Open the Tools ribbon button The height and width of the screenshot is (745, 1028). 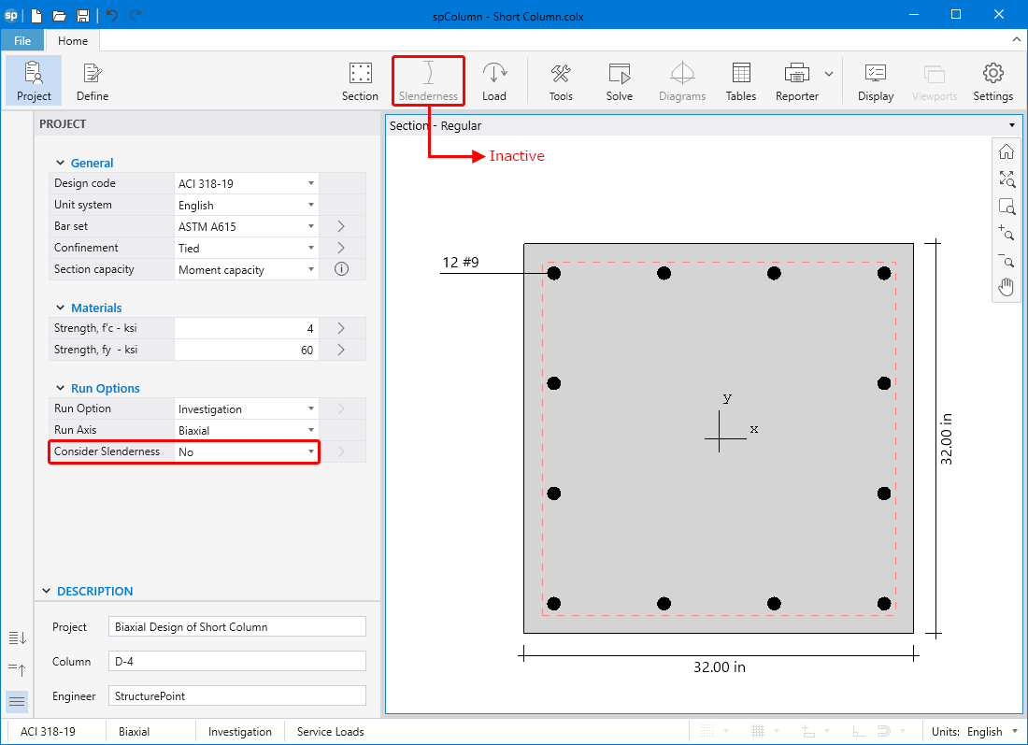click(x=561, y=81)
